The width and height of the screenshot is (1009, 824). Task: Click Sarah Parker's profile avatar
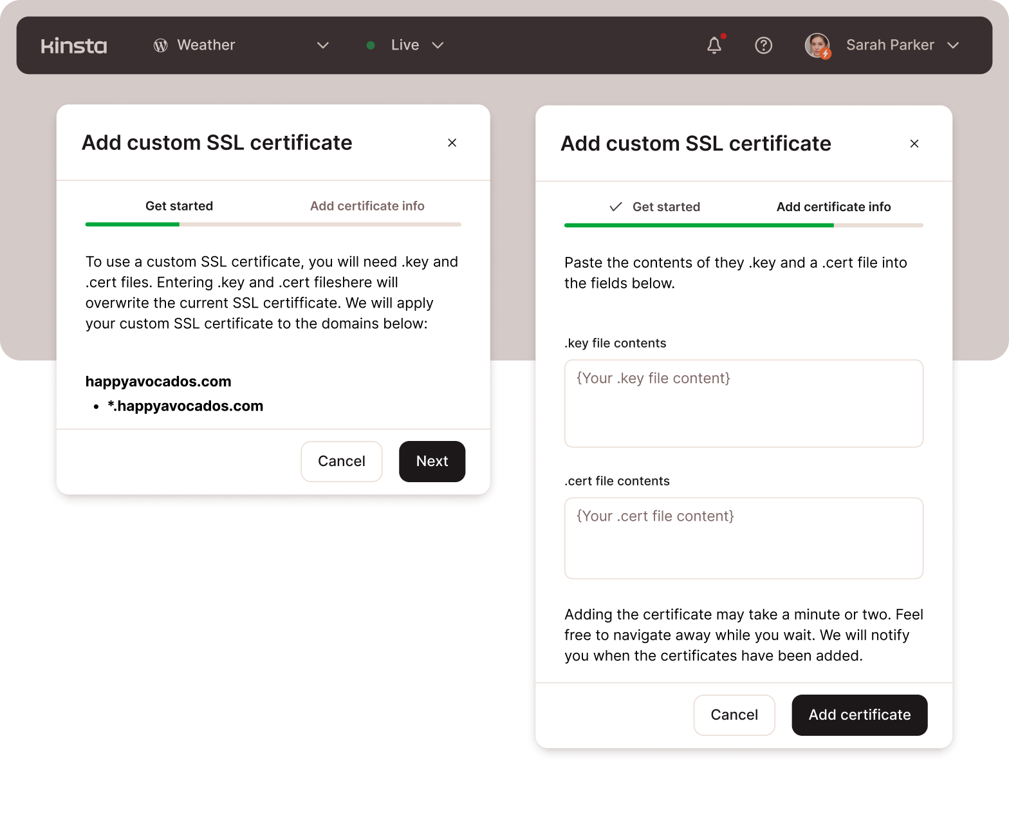817,45
